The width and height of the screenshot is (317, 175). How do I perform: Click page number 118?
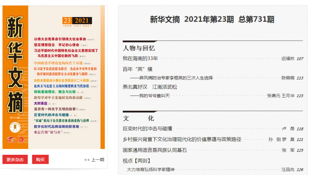(300, 129)
